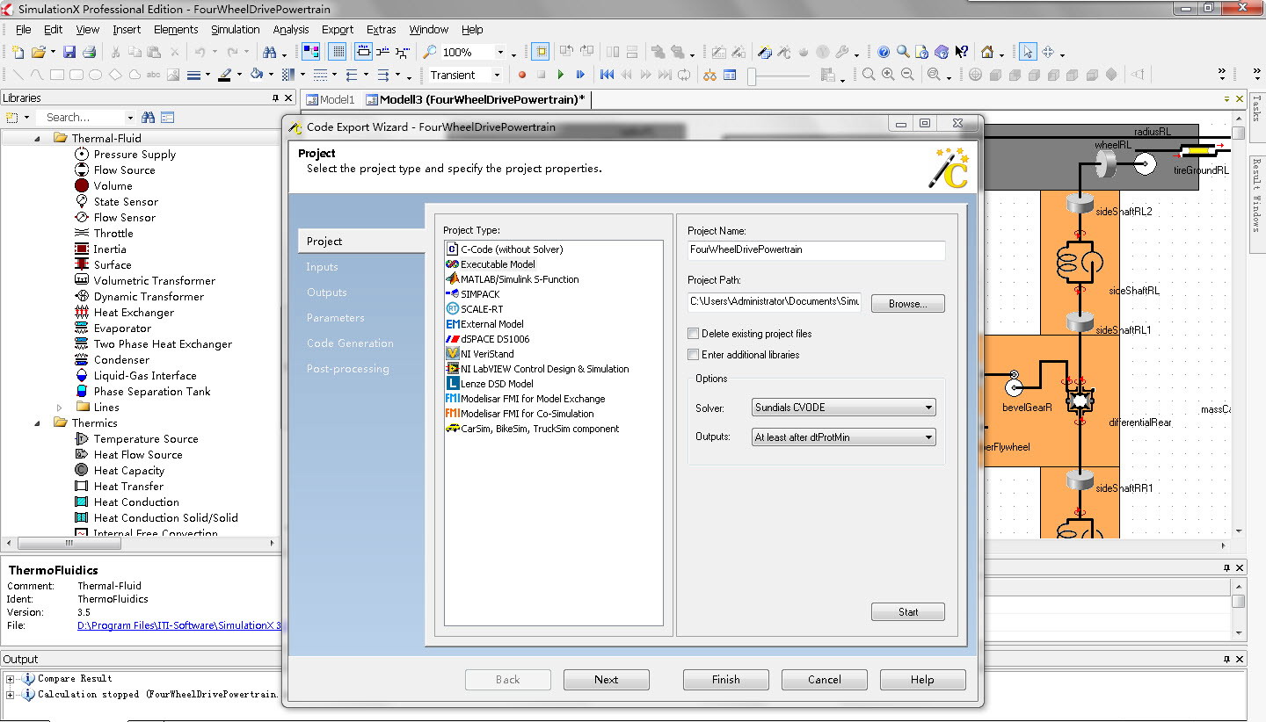
Task: Click the red reset simulation icon
Action: coord(522,76)
